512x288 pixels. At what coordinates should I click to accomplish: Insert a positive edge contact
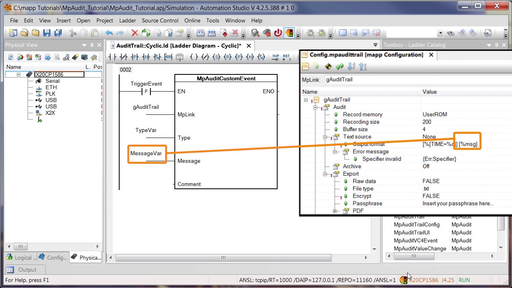coord(135,57)
